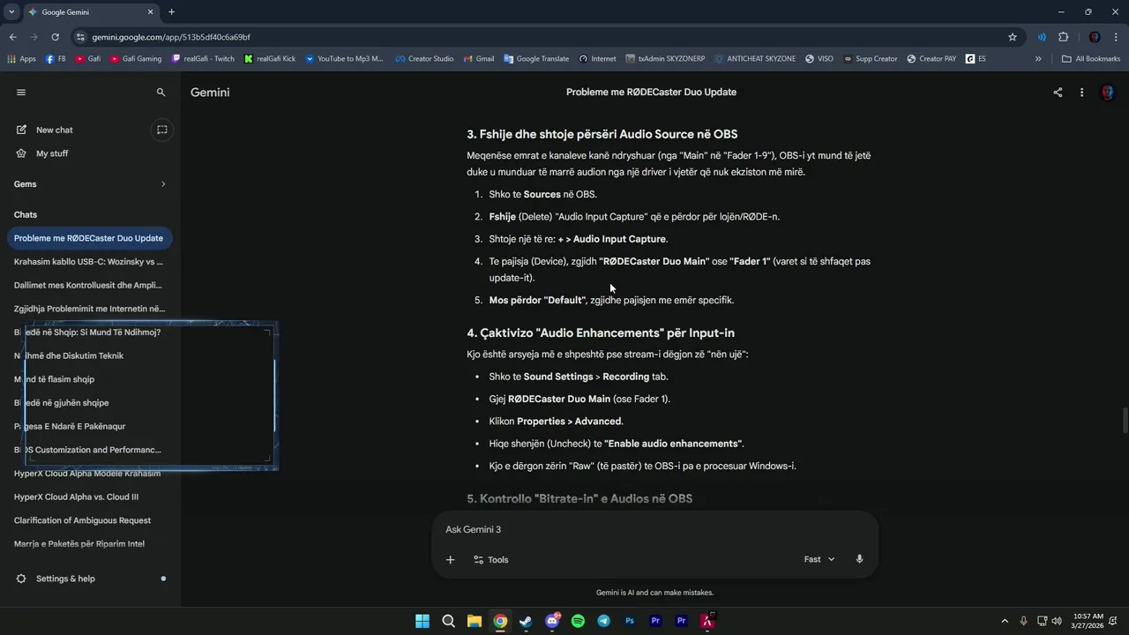The height and width of the screenshot is (635, 1129).
Task: Click the microphone icon in prompt box
Action: (859, 559)
